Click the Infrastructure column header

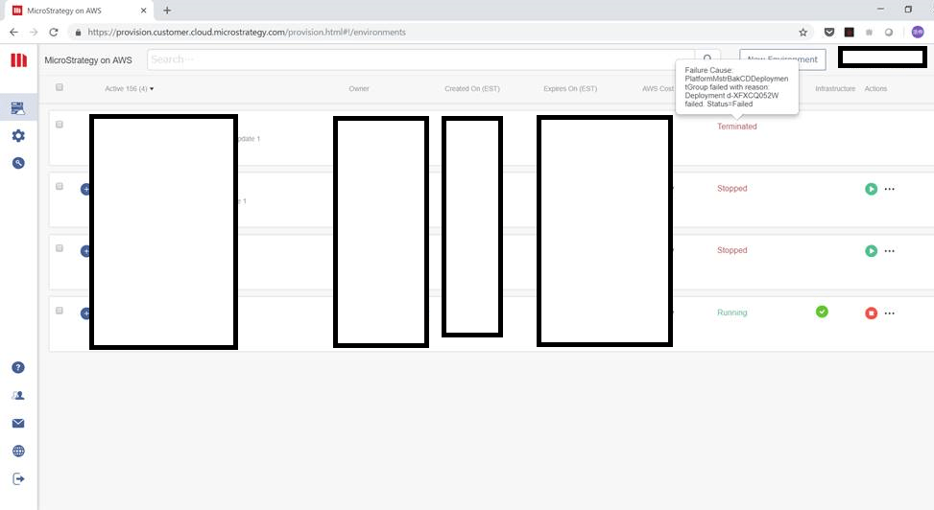tap(835, 88)
